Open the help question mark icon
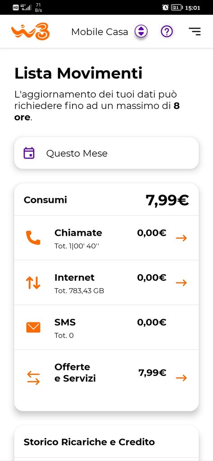The height and width of the screenshot is (461, 213). (x=167, y=31)
